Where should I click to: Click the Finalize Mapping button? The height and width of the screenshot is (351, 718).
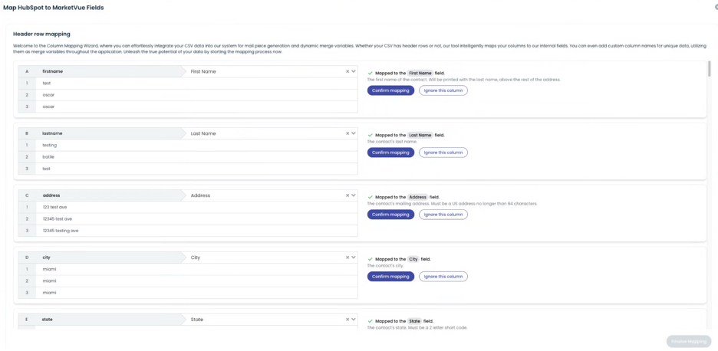689,341
